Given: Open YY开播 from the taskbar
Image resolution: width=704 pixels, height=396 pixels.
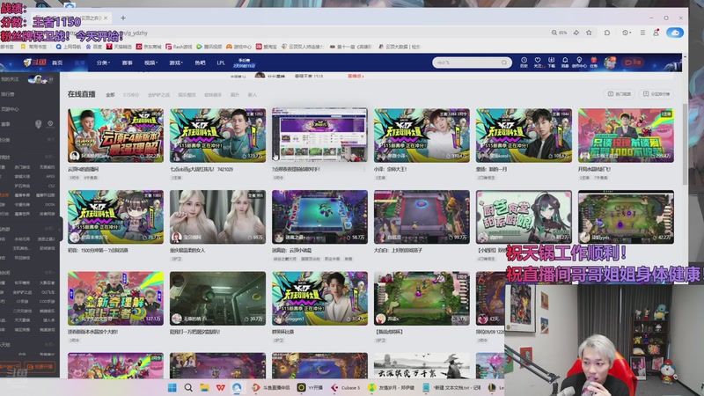Looking at the screenshot, I should pos(311,387).
